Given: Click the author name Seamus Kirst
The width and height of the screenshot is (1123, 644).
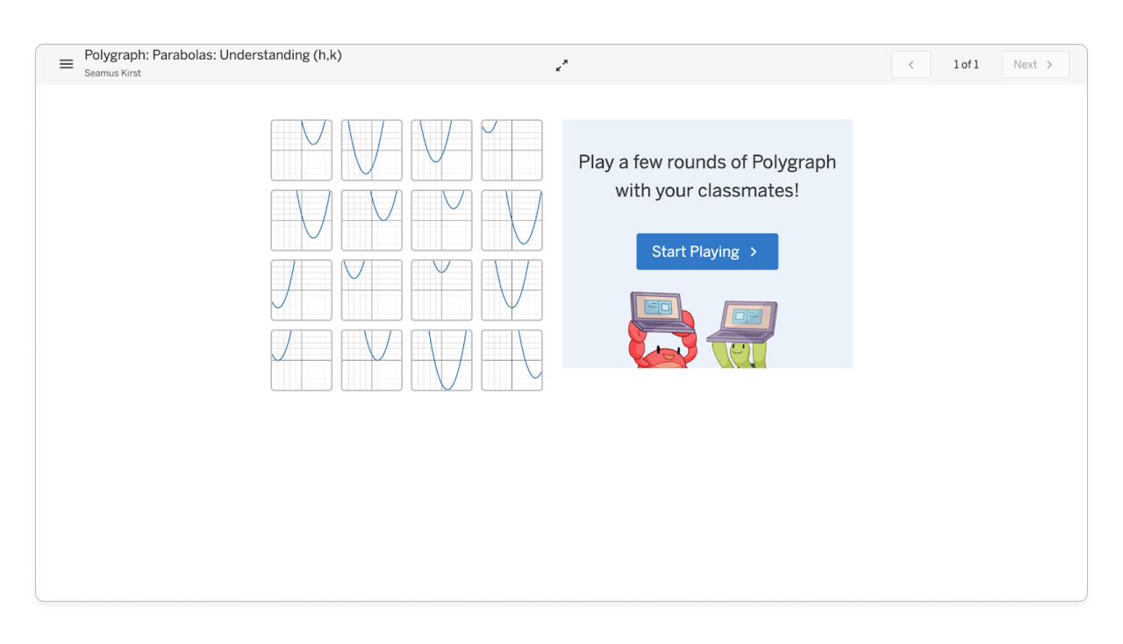Looking at the screenshot, I should [x=112, y=73].
